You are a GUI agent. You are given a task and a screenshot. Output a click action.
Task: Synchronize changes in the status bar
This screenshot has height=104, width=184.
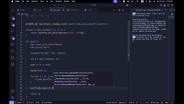point(24,103)
